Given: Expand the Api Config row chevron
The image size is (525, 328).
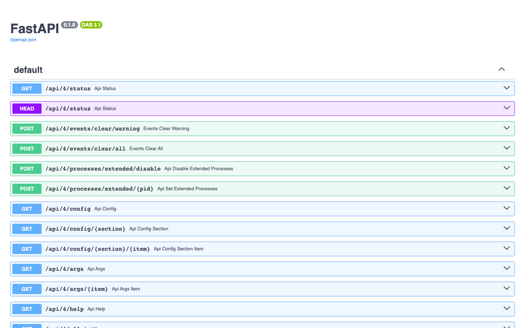Looking at the screenshot, I should coord(507,208).
